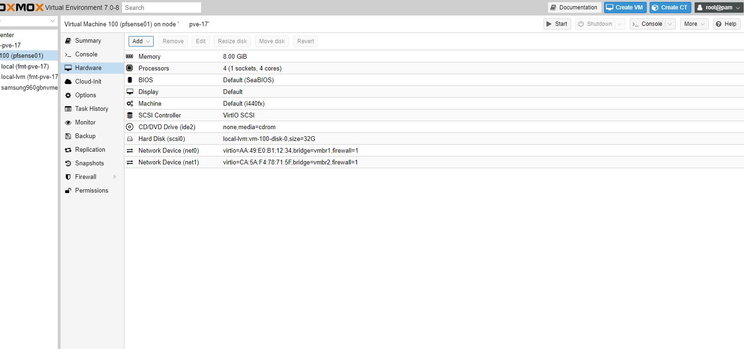Click the Processors chip icon
This screenshot has height=349, width=744.
130,68
